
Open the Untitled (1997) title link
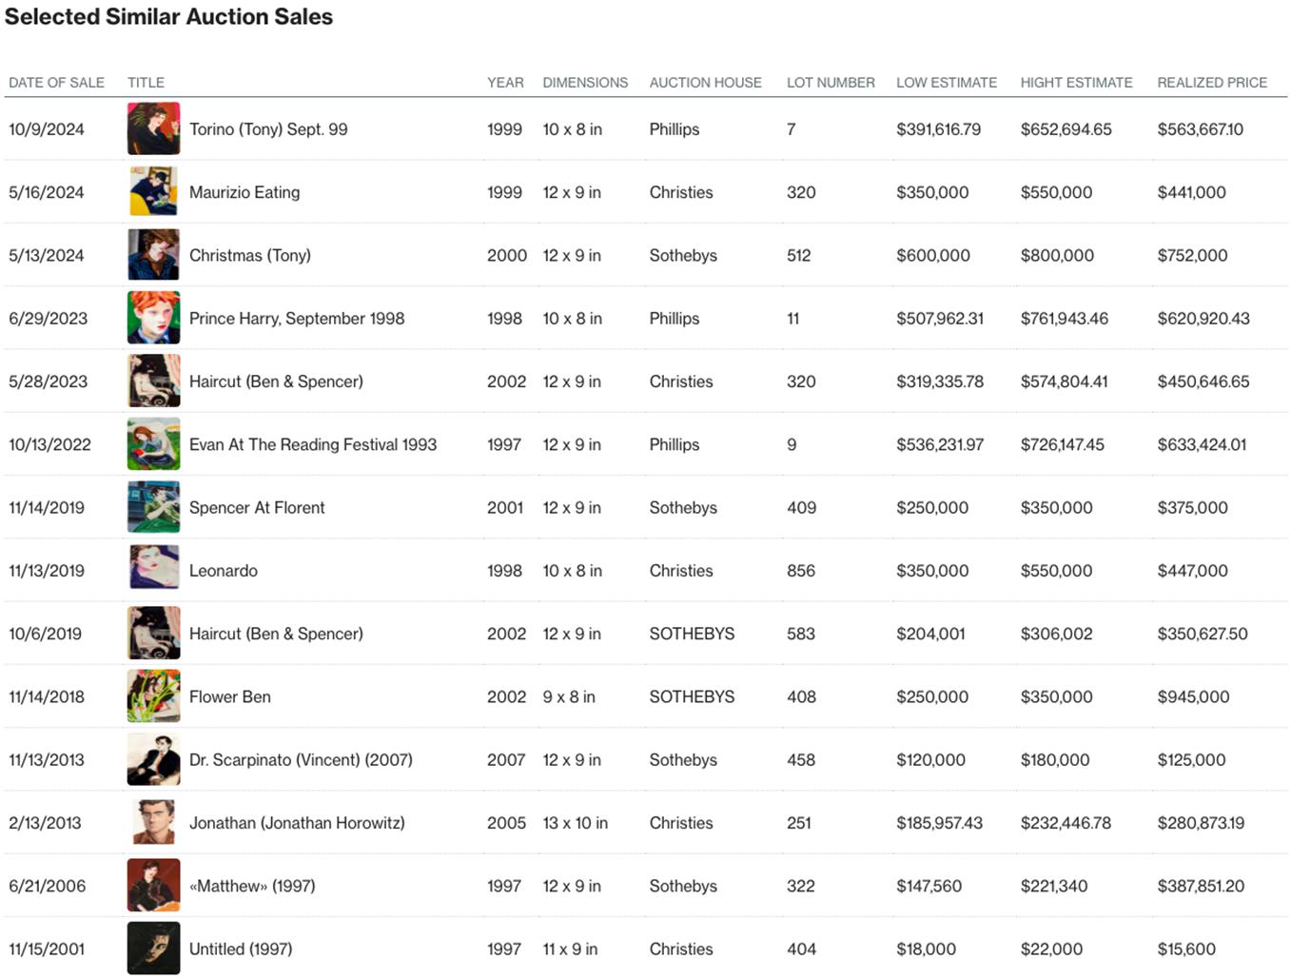(x=241, y=949)
